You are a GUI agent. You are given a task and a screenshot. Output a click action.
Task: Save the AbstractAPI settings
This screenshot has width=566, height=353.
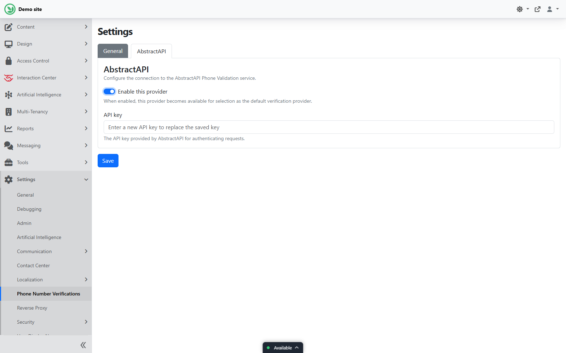[108, 161]
